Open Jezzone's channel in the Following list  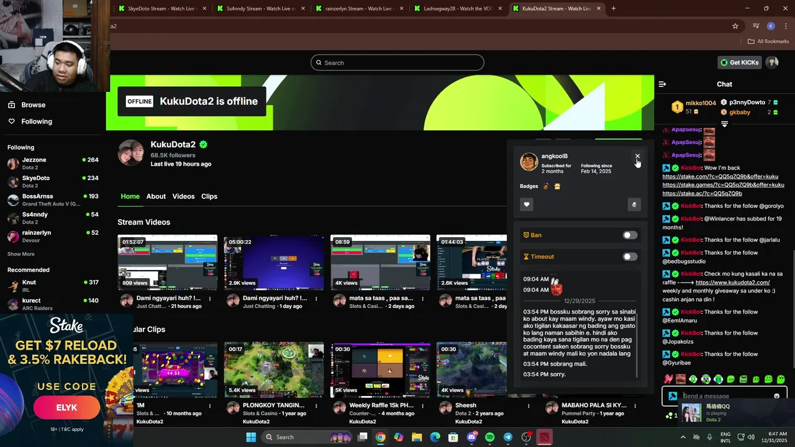(53, 163)
